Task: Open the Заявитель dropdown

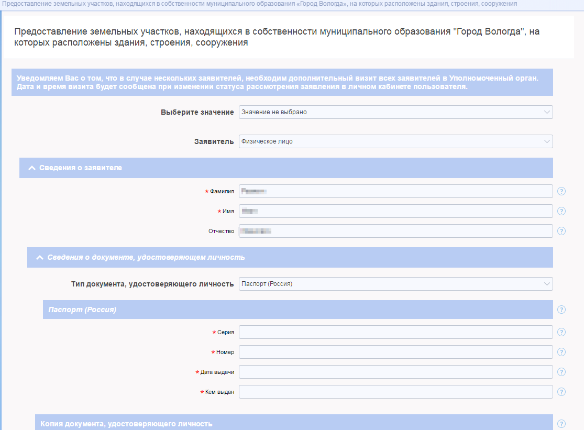Action: [x=395, y=141]
